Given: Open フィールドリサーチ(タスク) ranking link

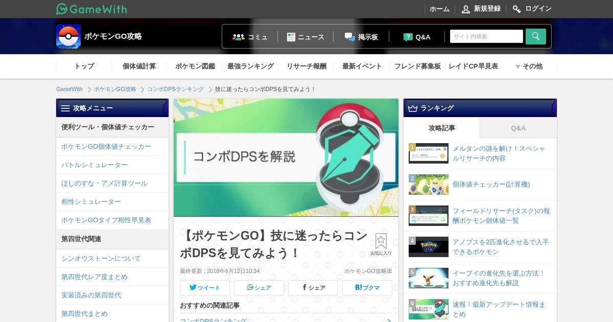Looking at the screenshot, I should tap(501, 216).
